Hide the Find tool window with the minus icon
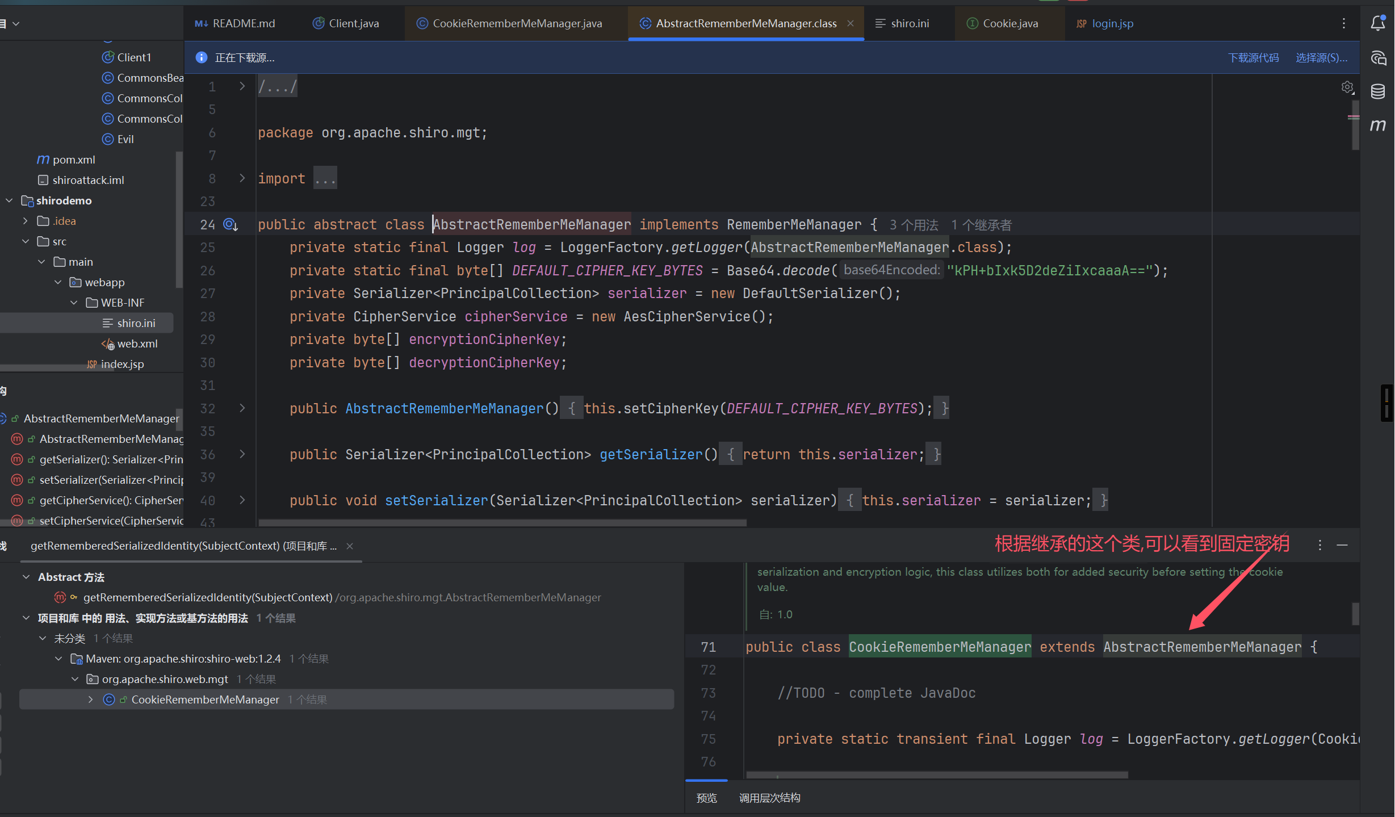This screenshot has height=817, width=1395. click(1342, 545)
